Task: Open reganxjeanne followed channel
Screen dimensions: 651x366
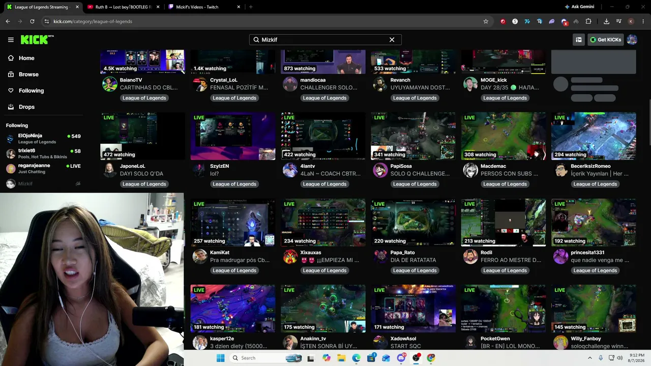Action: tap(43, 168)
